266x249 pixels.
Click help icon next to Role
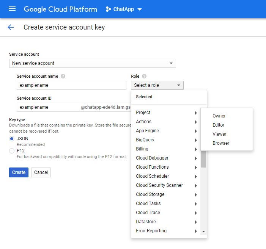[144, 76]
